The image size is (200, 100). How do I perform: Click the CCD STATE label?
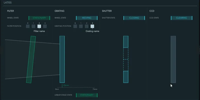[x=154, y=18]
